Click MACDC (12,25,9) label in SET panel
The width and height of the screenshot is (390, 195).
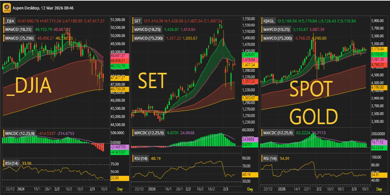point(148,133)
